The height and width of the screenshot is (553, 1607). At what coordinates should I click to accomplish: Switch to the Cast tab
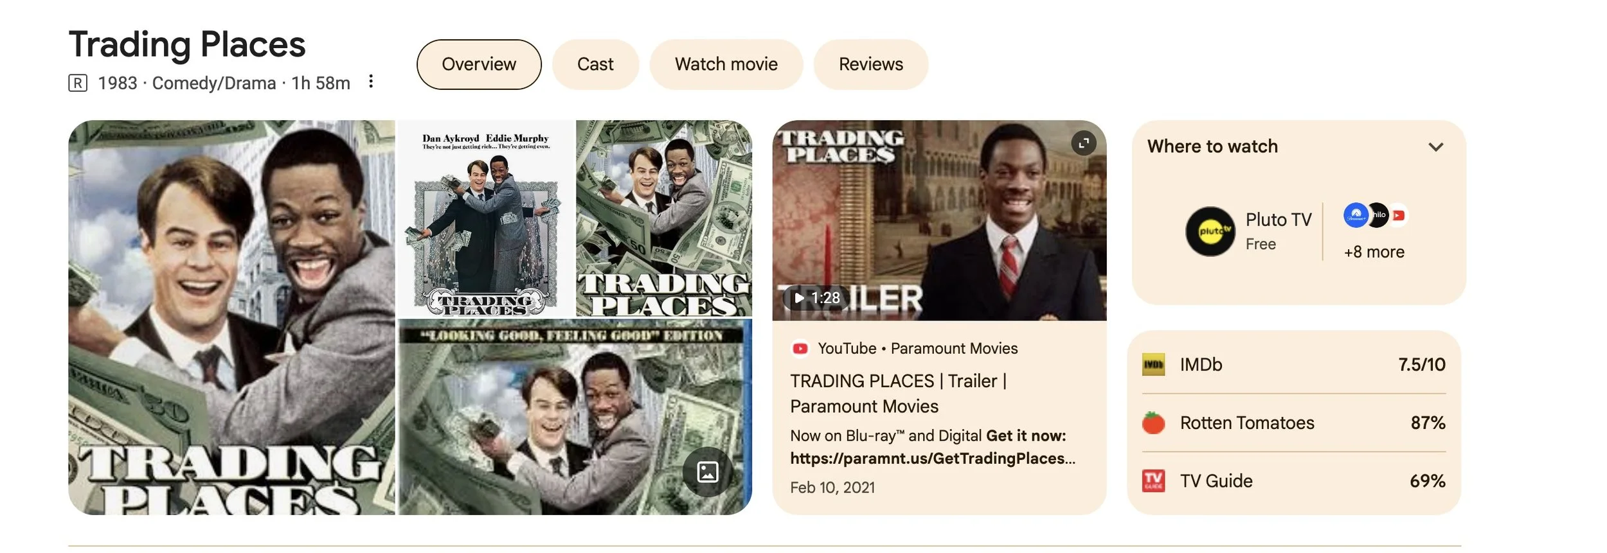point(595,64)
